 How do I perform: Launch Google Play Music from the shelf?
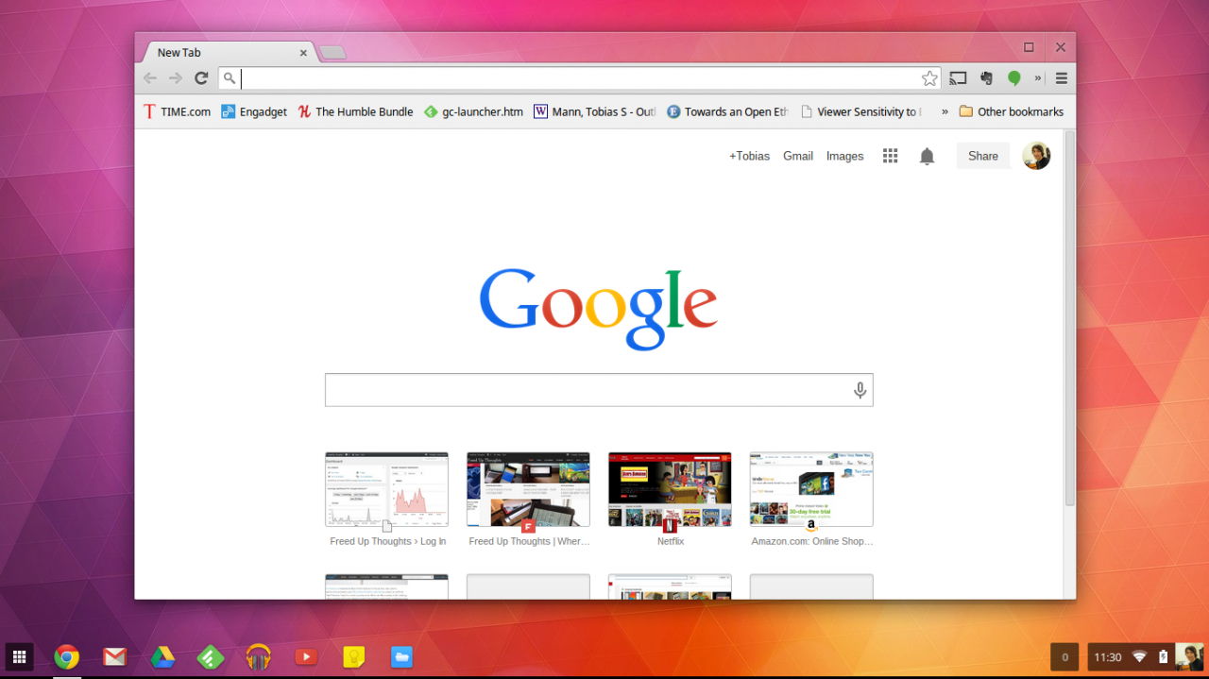tap(258, 656)
